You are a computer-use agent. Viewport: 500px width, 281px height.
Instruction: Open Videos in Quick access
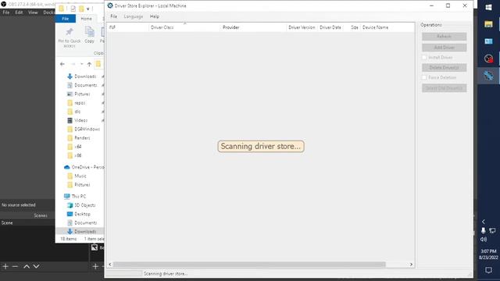pos(80,120)
